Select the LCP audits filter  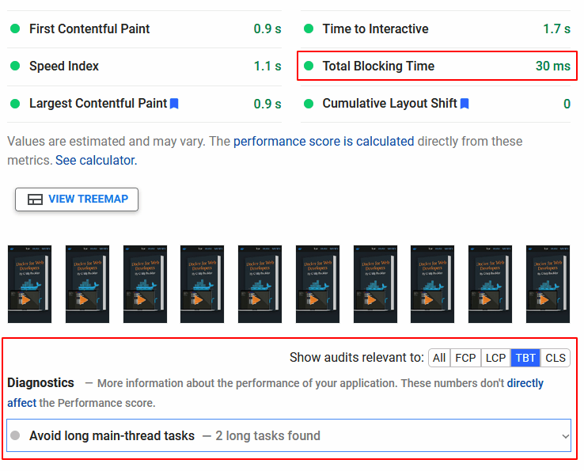(x=495, y=358)
